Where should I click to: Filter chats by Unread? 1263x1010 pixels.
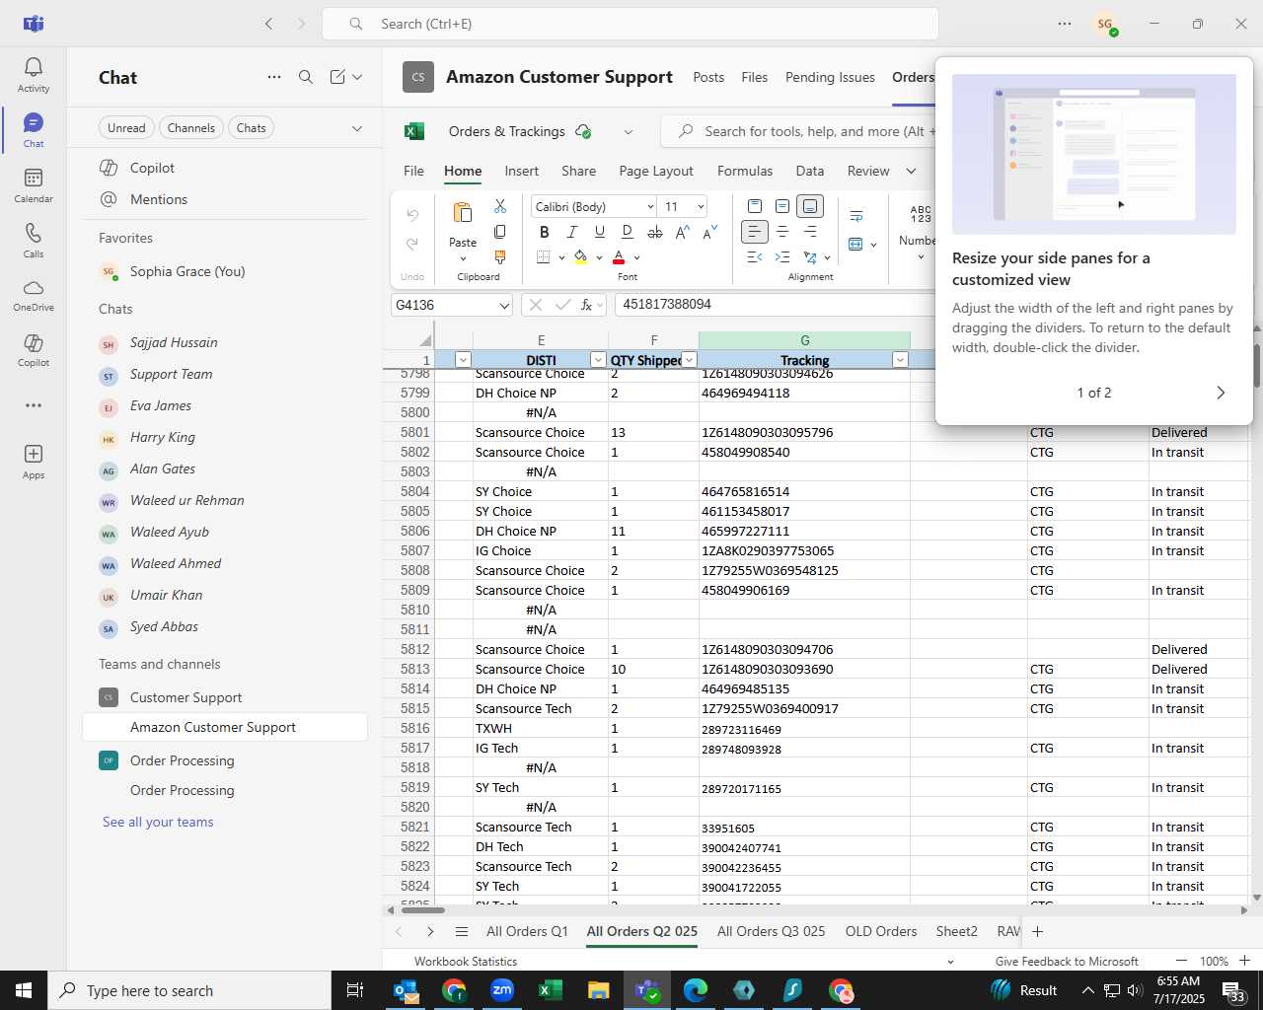126,128
